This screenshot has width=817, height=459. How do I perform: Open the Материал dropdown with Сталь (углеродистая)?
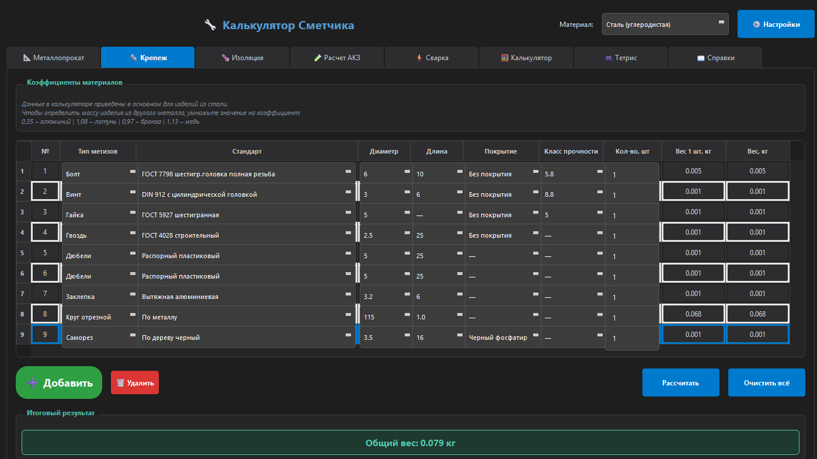click(665, 25)
